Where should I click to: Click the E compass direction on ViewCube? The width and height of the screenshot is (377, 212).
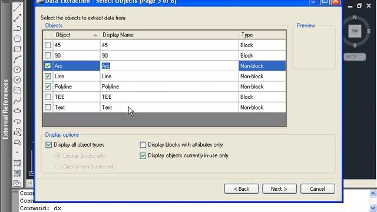coord(369,31)
